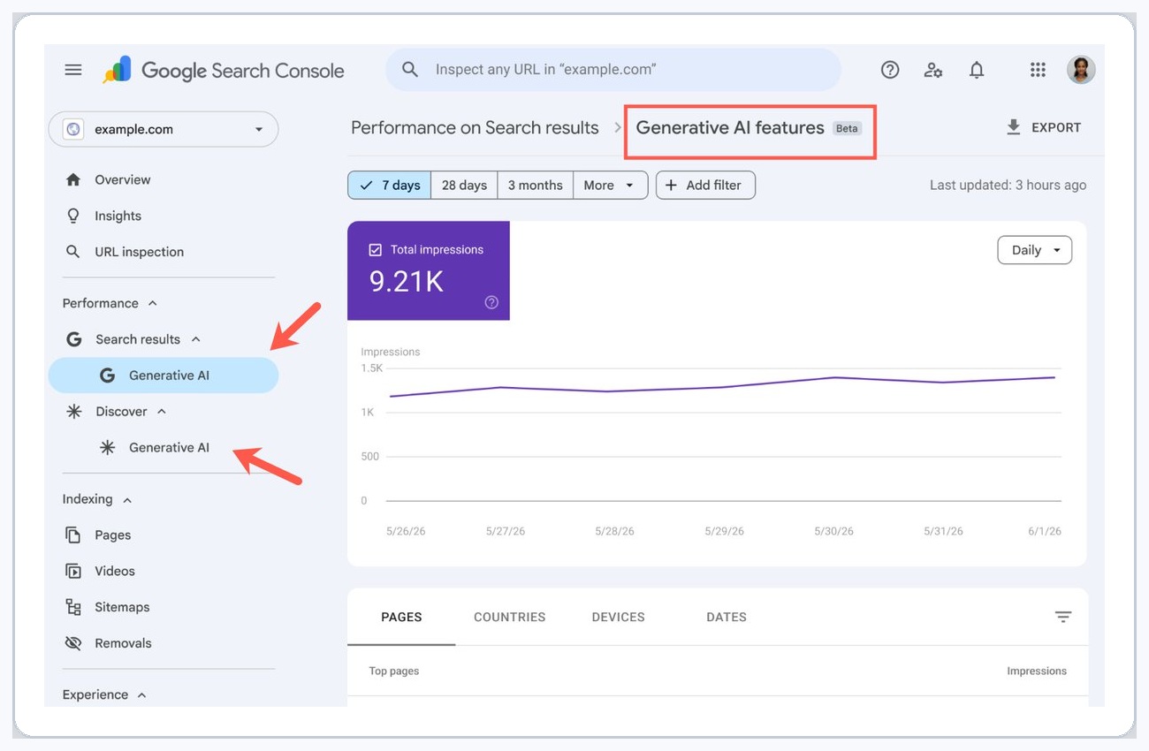Toggle the Total impressions checkbox
1149x751 pixels.
[375, 250]
